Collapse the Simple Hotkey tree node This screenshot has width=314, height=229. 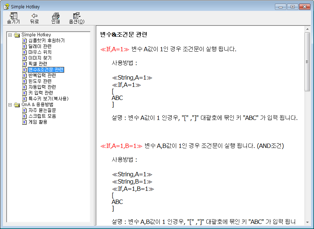point(10,35)
